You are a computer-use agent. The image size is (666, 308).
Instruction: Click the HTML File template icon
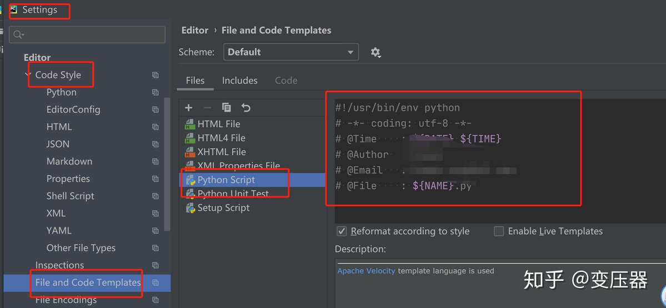[x=190, y=124]
